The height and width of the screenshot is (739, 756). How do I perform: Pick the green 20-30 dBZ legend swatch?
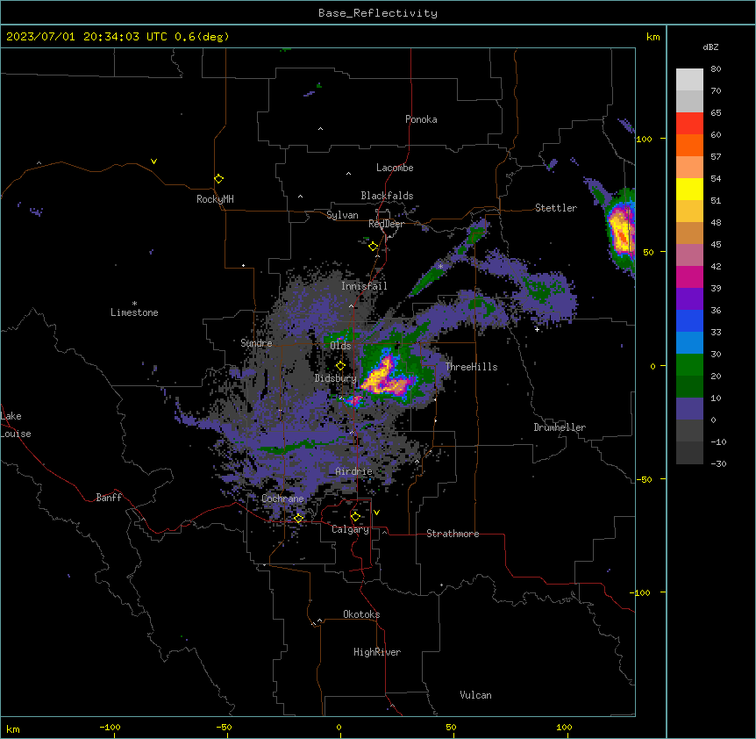point(689,365)
